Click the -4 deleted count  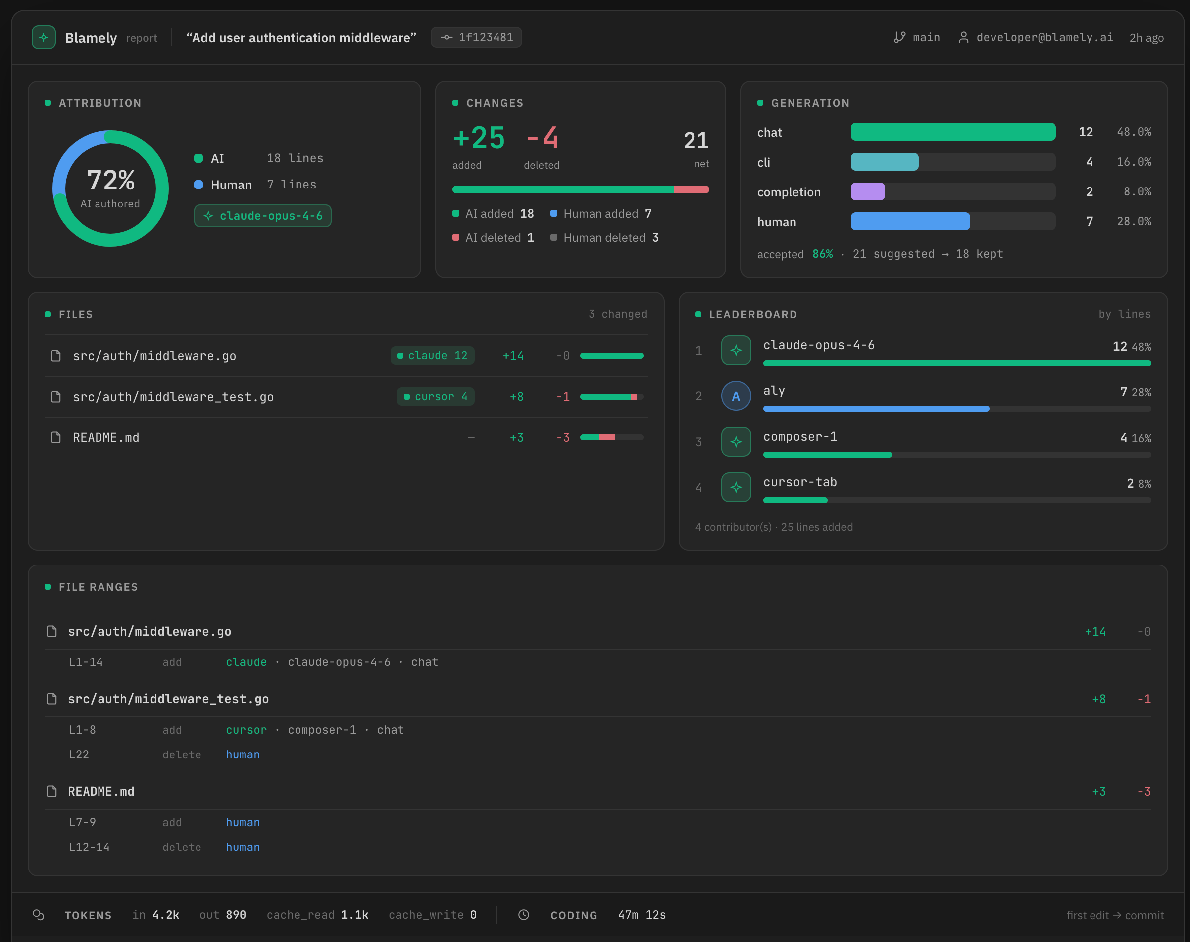point(542,138)
